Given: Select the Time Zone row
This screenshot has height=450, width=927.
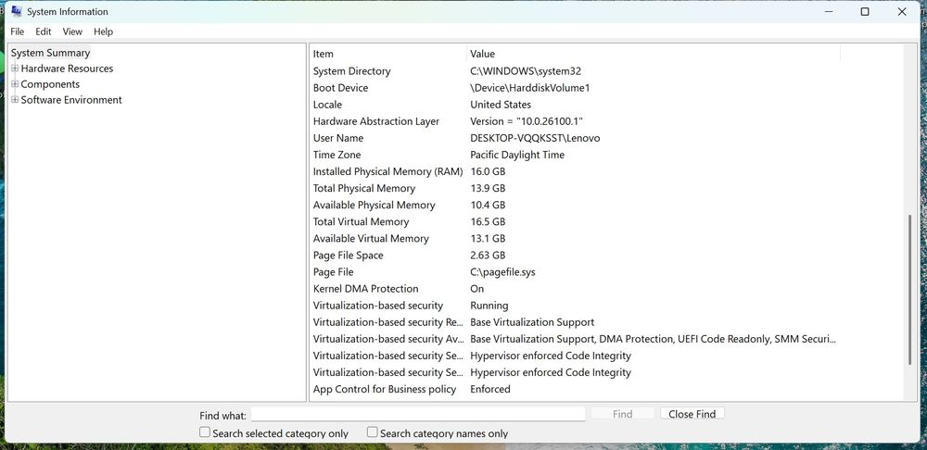Looking at the screenshot, I should click(x=574, y=155).
